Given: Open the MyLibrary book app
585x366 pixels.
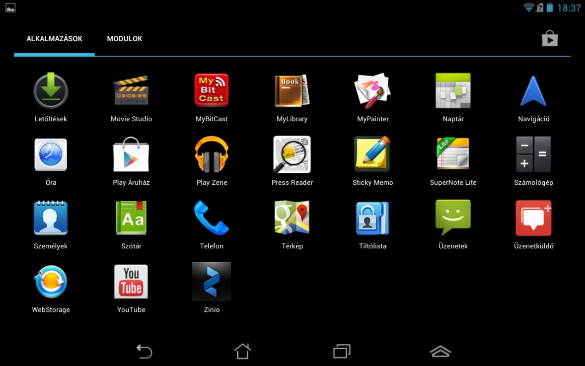Looking at the screenshot, I should [x=292, y=91].
